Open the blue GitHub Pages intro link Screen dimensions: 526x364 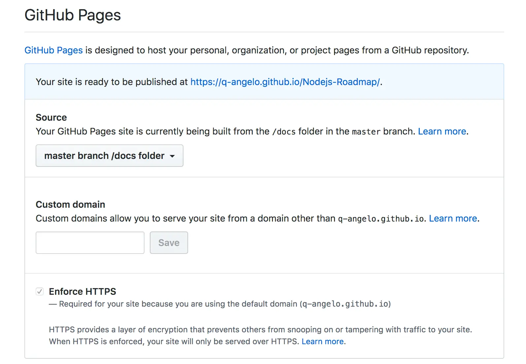pos(53,50)
